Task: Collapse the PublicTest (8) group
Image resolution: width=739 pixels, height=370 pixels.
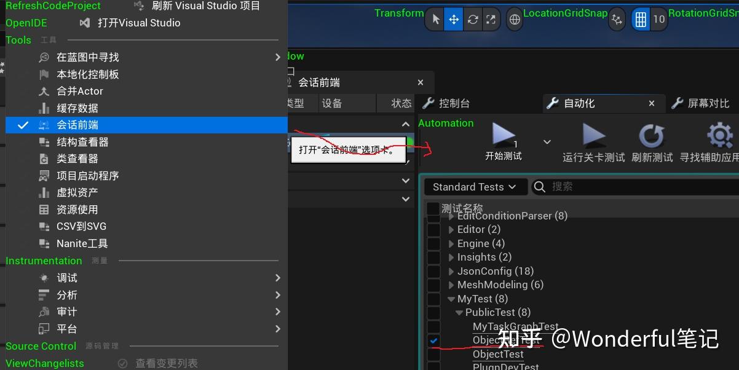Action: [460, 313]
